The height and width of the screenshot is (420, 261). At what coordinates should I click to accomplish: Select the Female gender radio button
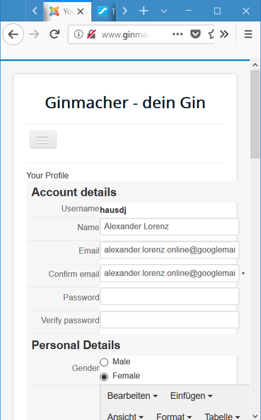[104, 377]
